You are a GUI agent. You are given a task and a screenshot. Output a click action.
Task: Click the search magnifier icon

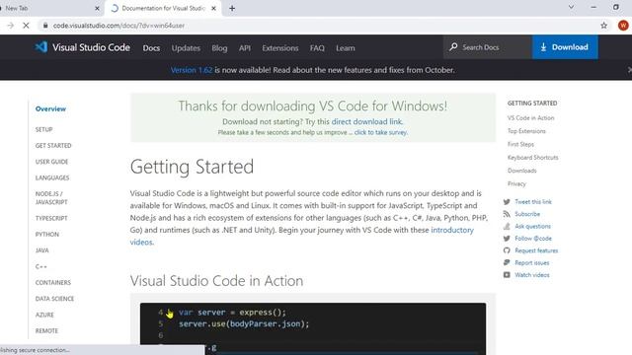(x=453, y=46)
